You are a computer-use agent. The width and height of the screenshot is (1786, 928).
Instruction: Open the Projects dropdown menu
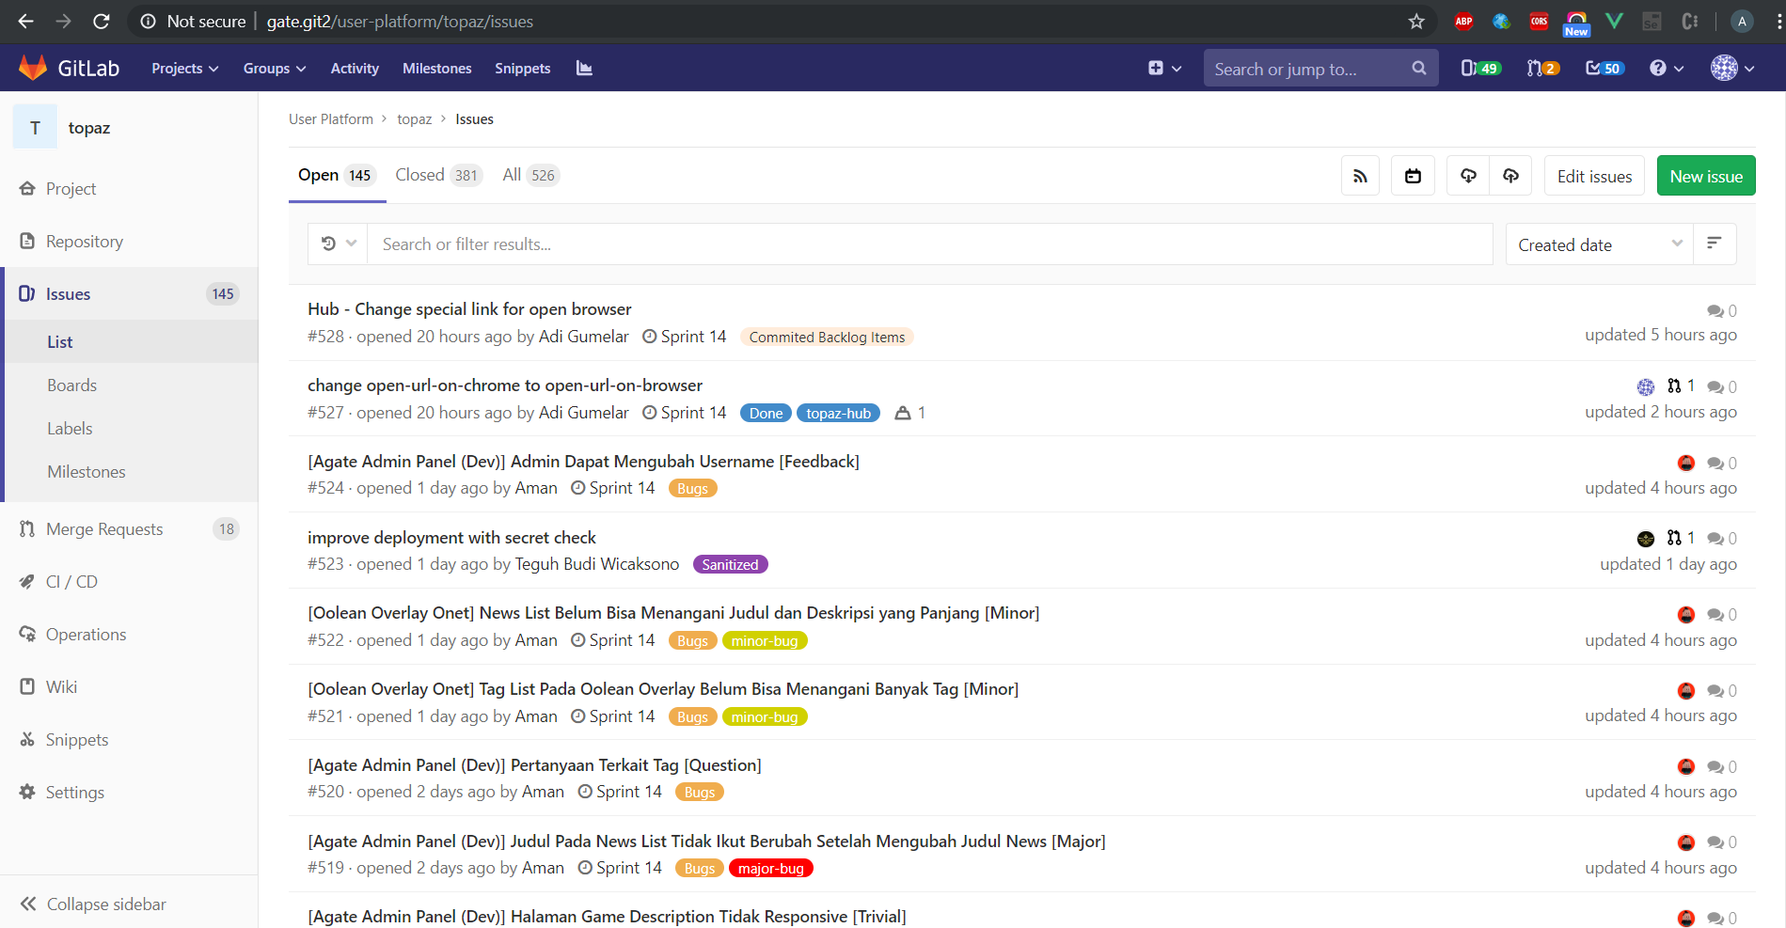[x=184, y=69]
